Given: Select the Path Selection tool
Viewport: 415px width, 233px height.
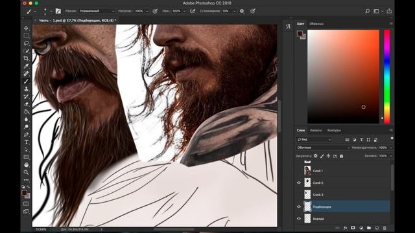Looking at the screenshot, I should (x=26, y=150).
